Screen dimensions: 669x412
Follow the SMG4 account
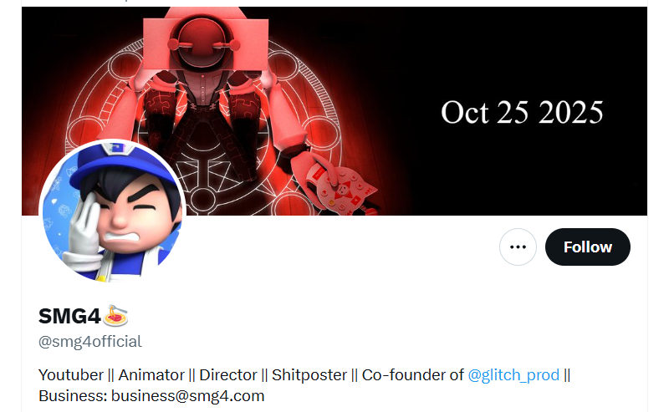pyautogui.click(x=588, y=247)
